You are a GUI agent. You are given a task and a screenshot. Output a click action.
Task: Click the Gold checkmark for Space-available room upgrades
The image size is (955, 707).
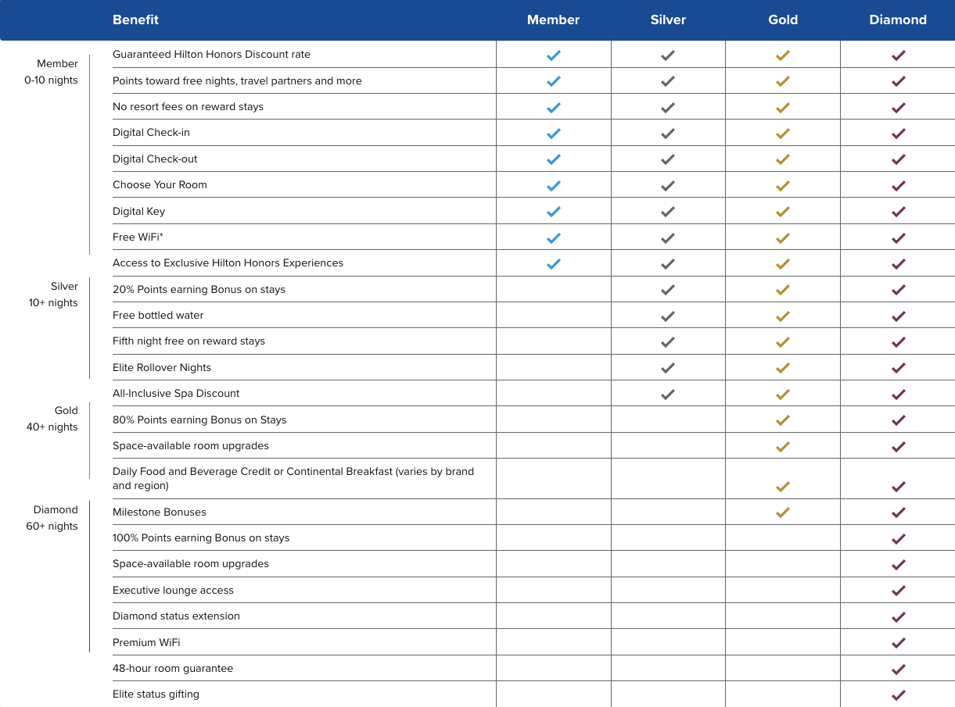point(783,447)
